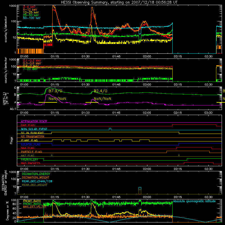Click the yellow FRONT_RATIO legend label

32,201
